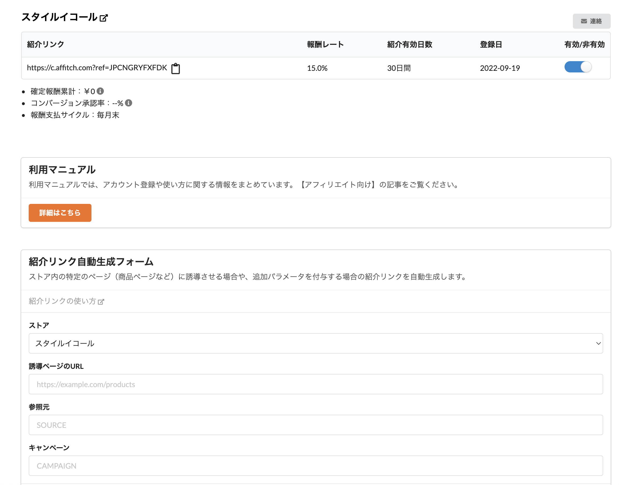Click envelope icon in 連絡 button

tap(584, 21)
